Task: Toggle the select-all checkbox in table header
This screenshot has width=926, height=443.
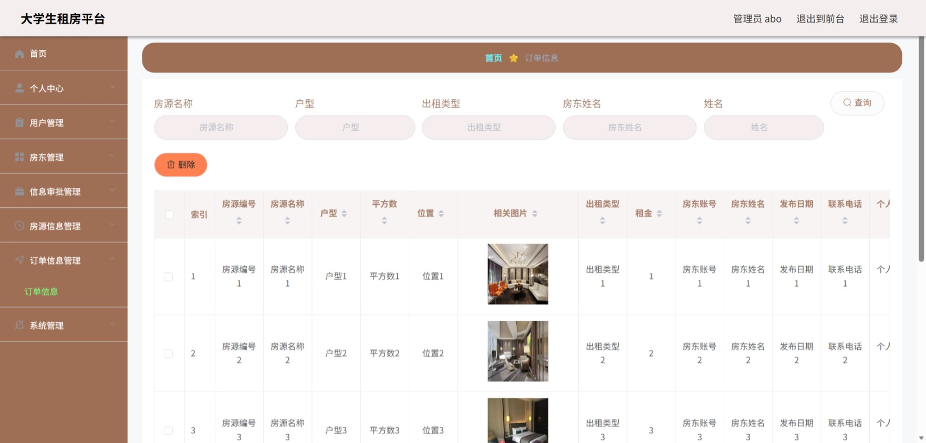Action: click(x=169, y=215)
